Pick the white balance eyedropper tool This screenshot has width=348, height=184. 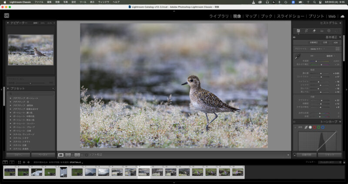pos(298,56)
